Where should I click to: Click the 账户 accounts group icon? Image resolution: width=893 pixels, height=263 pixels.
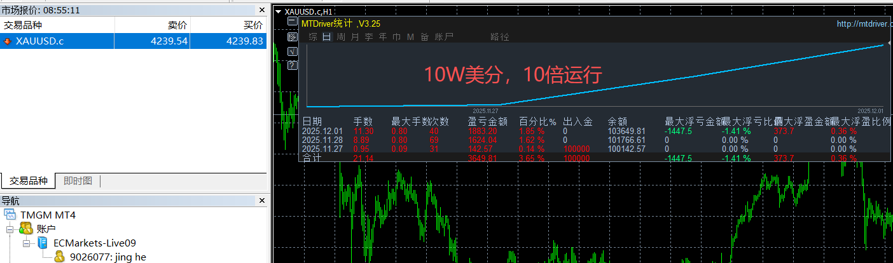26,229
